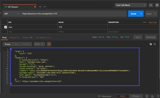Collapse line 1 JSON fold arrow
This screenshot has height=98, width=160.
click(x=9, y=49)
